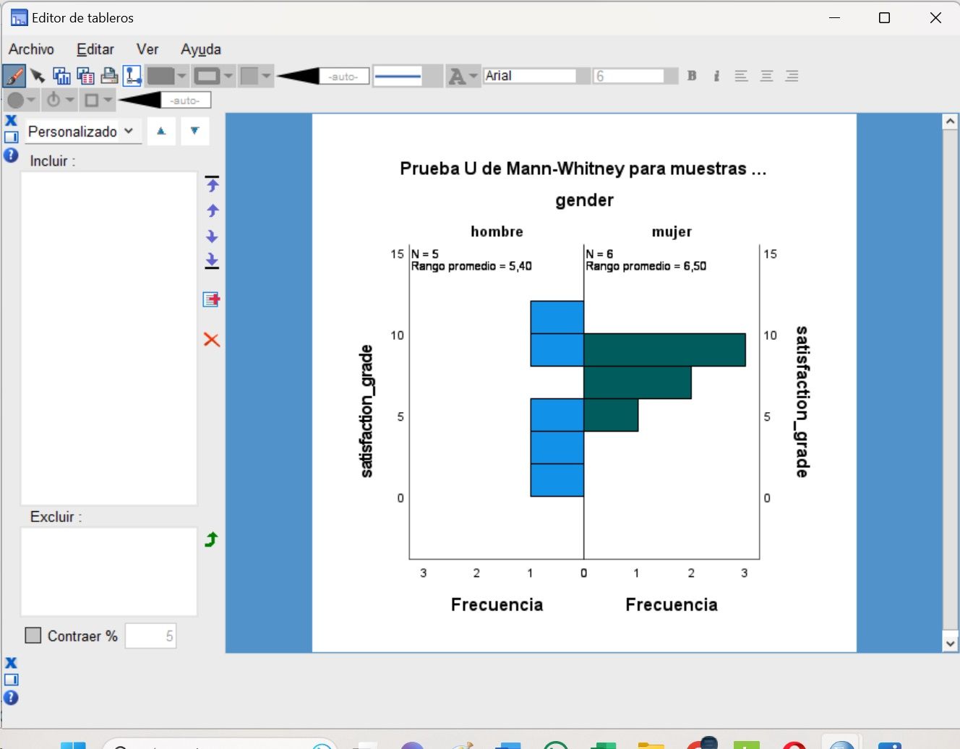Select the arrow selection tool
The height and width of the screenshot is (749, 960).
pos(38,75)
